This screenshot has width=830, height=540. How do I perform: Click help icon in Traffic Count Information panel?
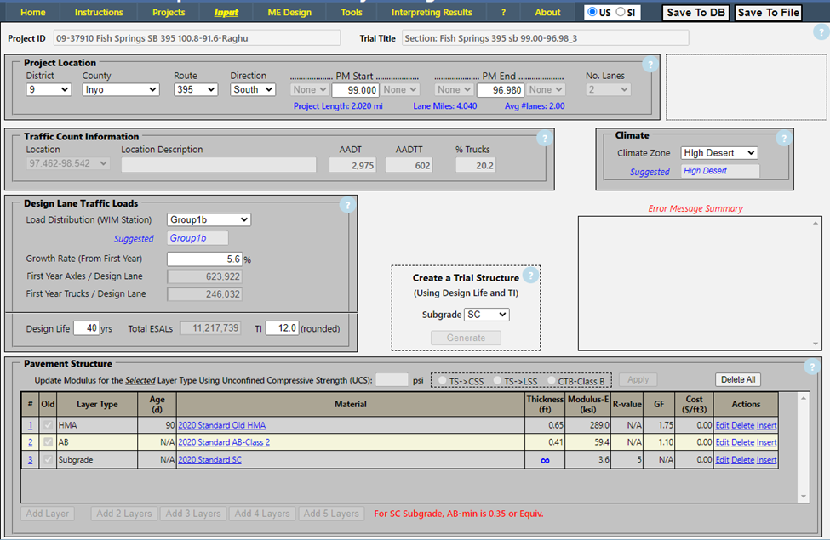[x=544, y=139]
